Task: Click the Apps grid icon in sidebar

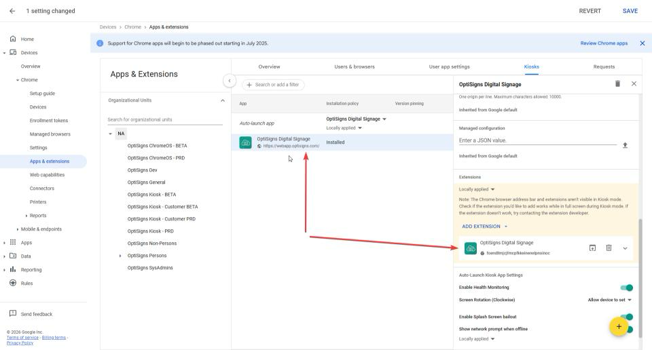Action: (13, 242)
